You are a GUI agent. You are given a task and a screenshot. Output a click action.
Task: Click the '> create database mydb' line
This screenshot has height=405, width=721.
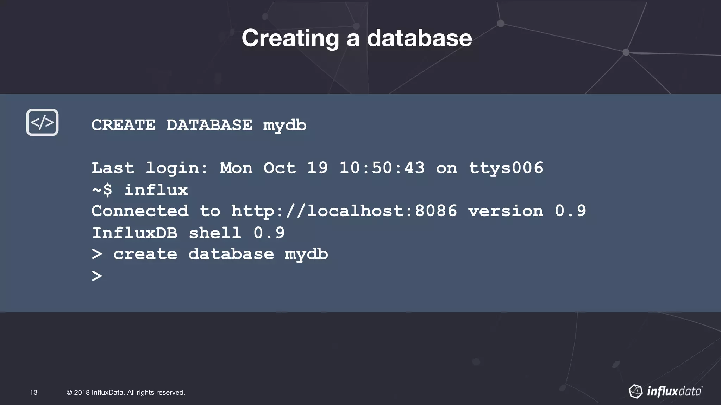[210, 255]
